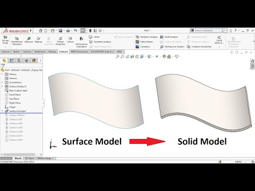Open Section View in heads-up toolbar

click(132, 57)
